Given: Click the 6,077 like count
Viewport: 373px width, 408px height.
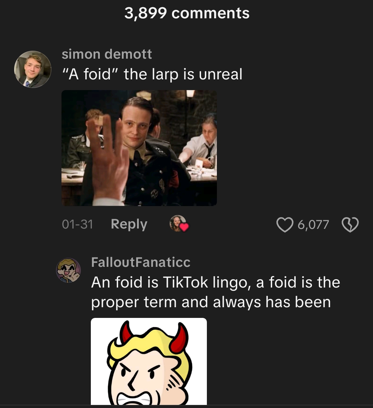Looking at the screenshot, I should pos(313,224).
